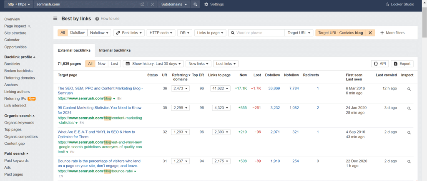Open Show history Last 30 days dropdown

coord(153,64)
